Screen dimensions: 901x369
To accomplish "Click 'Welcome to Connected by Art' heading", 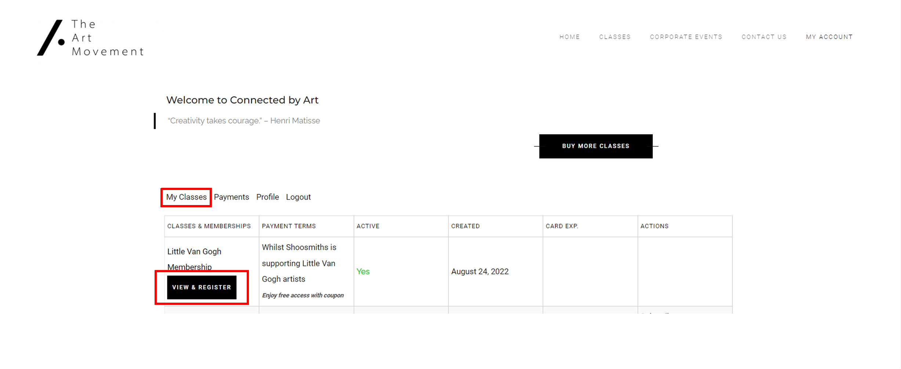I will point(242,100).
